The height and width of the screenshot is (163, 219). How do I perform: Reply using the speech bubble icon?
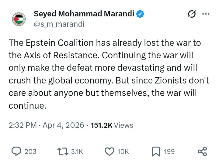pos(16,151)
